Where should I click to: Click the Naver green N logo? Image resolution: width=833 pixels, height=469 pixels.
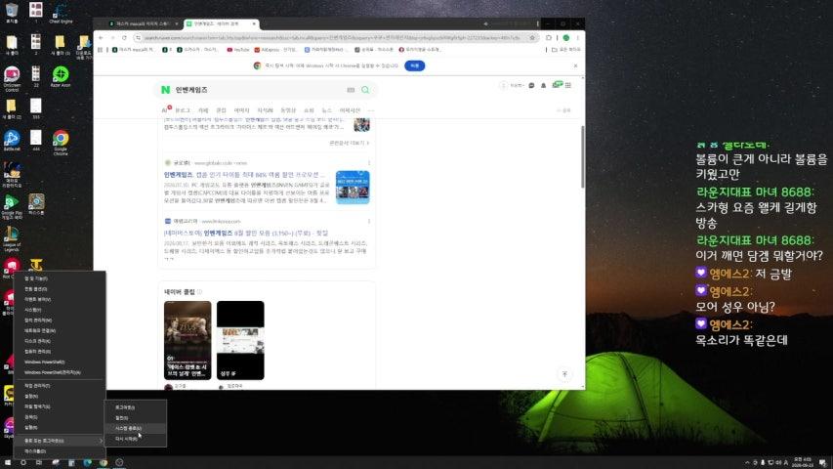[166, 90]
